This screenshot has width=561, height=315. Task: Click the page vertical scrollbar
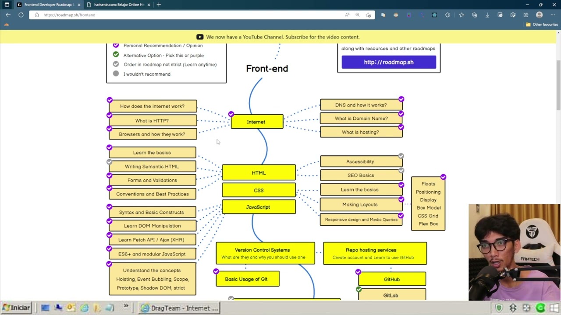(x=558, y=87)
